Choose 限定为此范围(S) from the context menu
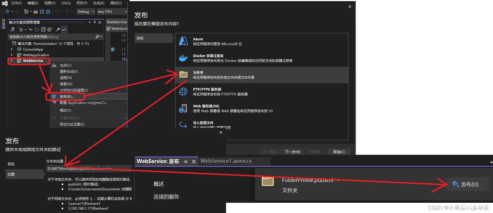This screenshot has width=493, height=213. click(89, 124)
